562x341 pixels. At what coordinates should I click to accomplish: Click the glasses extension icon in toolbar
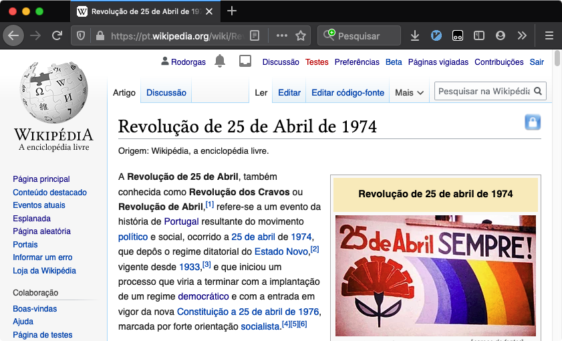click(458, 35)
